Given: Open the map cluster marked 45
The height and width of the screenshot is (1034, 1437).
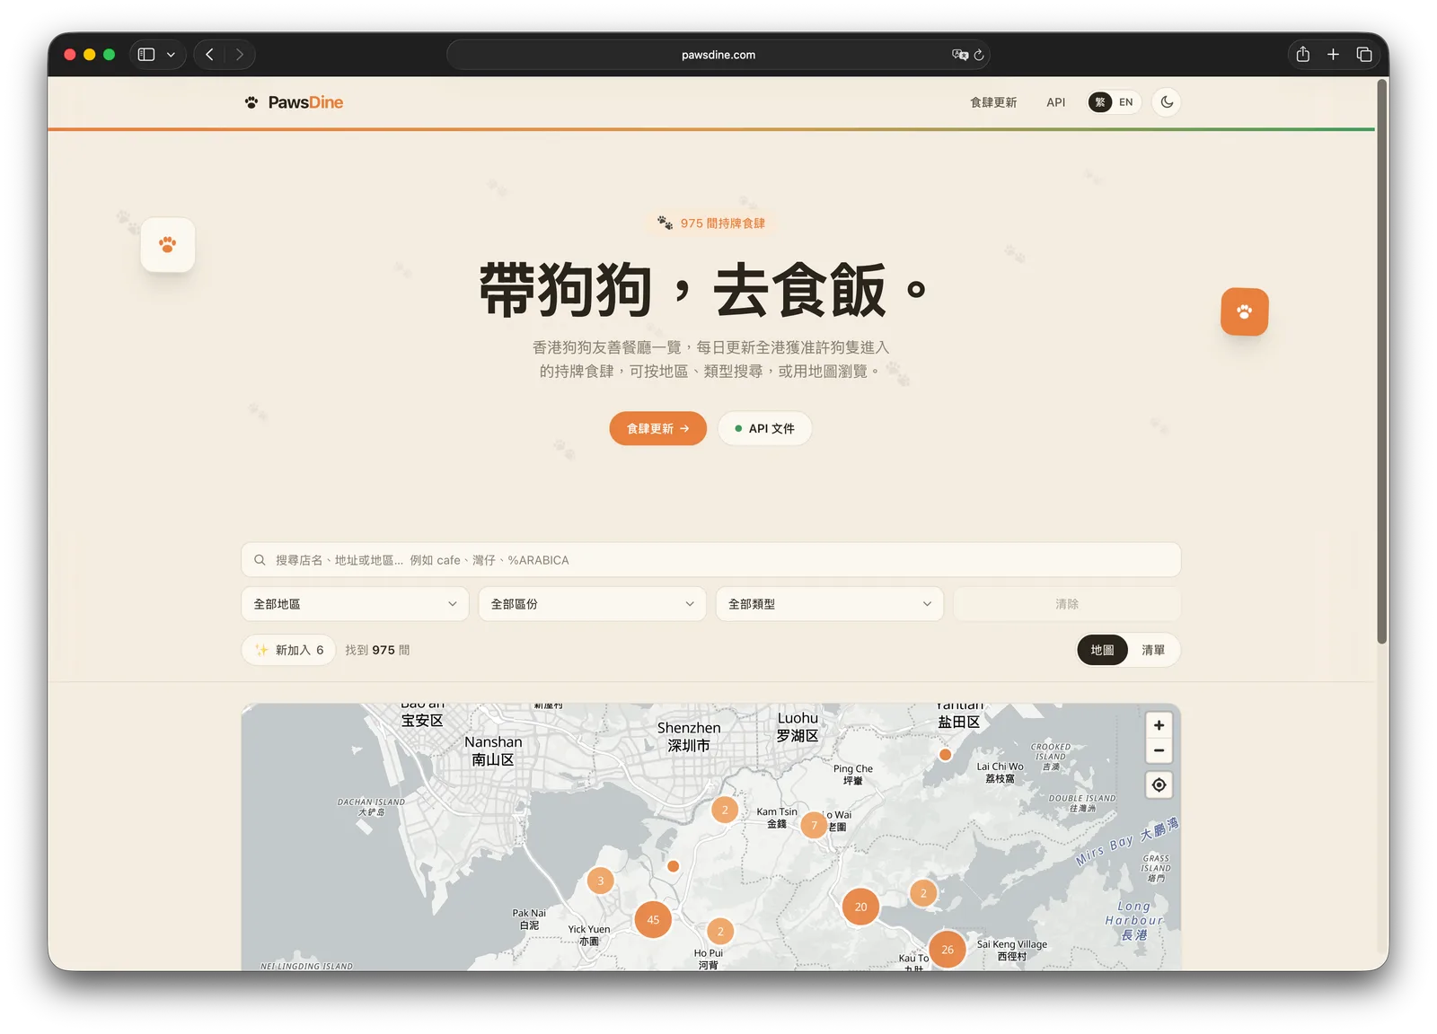Looking at the screenshot, I should (x=653, y=919).
